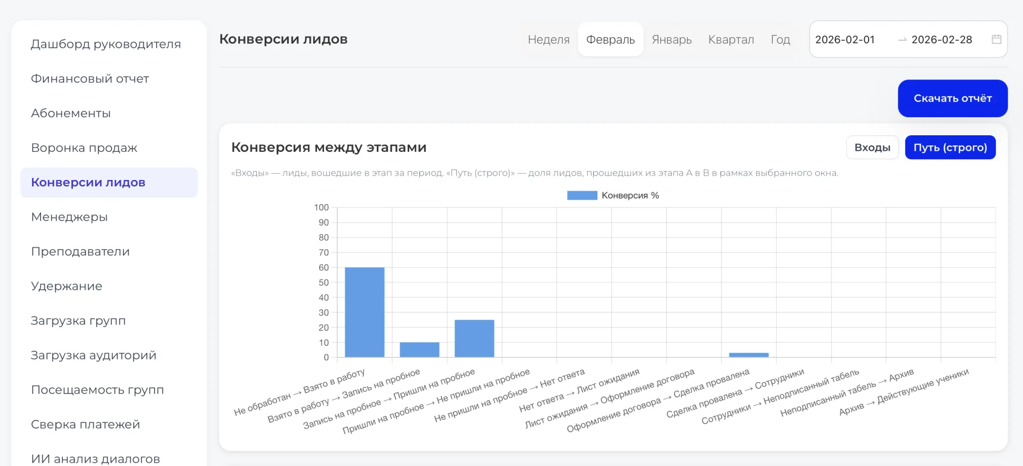Image resolution: width=1023 pixels, height=466 pixels.
Task: Switch period to Год
Action: pos(780,39)
